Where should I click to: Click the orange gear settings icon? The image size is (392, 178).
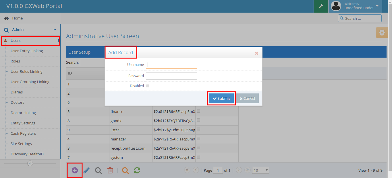click(x=382, y=33)
